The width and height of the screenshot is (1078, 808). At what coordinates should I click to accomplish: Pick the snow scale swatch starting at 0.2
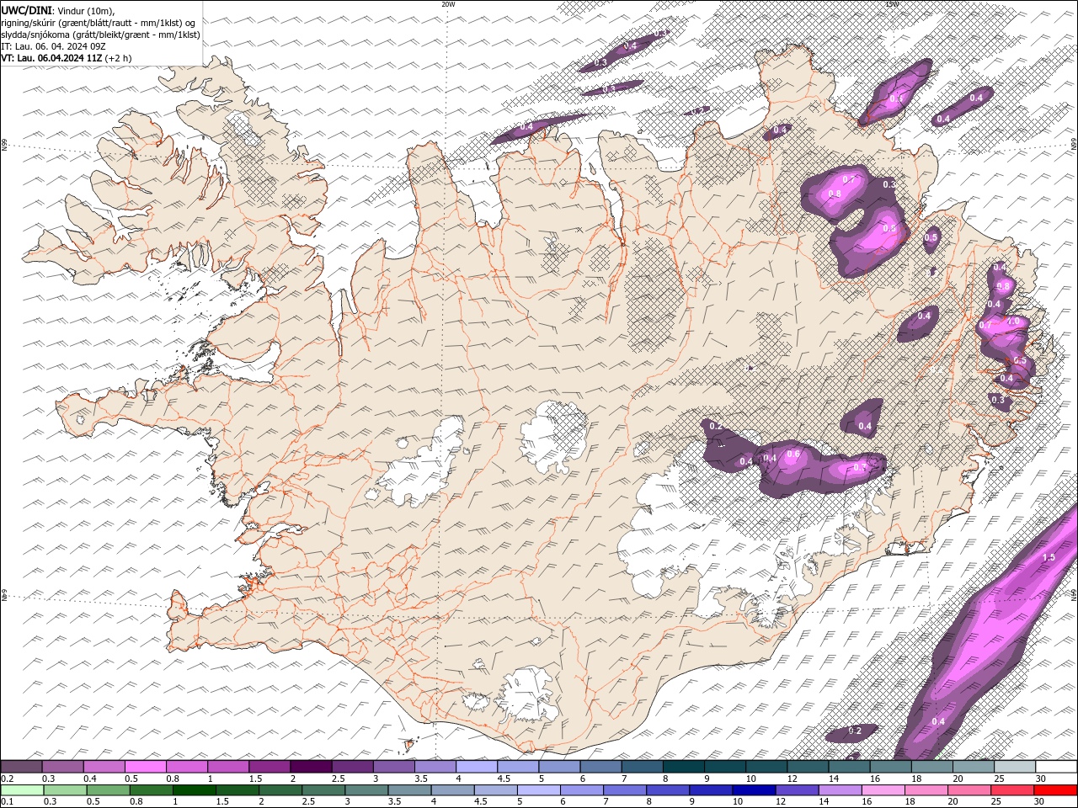pyautogui.click(x=22, y=767)
